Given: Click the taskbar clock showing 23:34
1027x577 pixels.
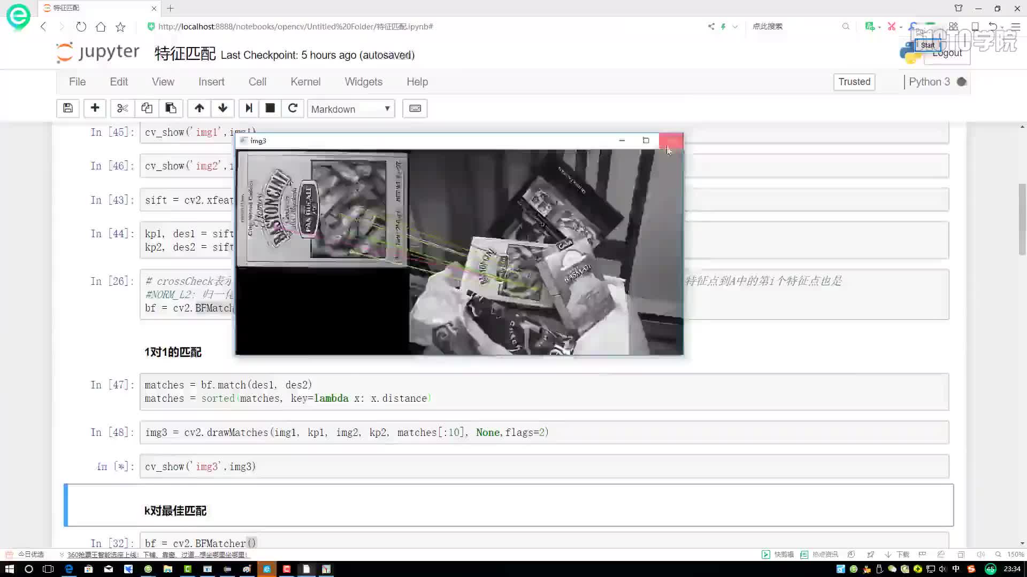Looking at the screenshot, I should [1011, 569].
